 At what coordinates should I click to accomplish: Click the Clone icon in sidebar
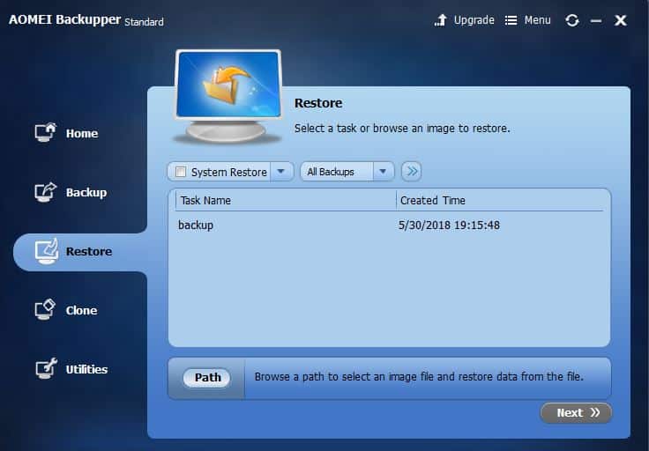click(45, 310)
